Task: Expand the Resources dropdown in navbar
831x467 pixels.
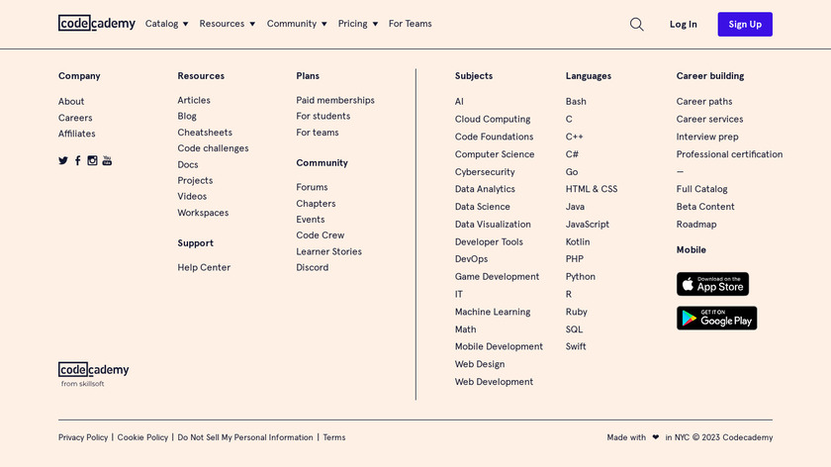Action: pyautogui.click(x=227, y=24)
